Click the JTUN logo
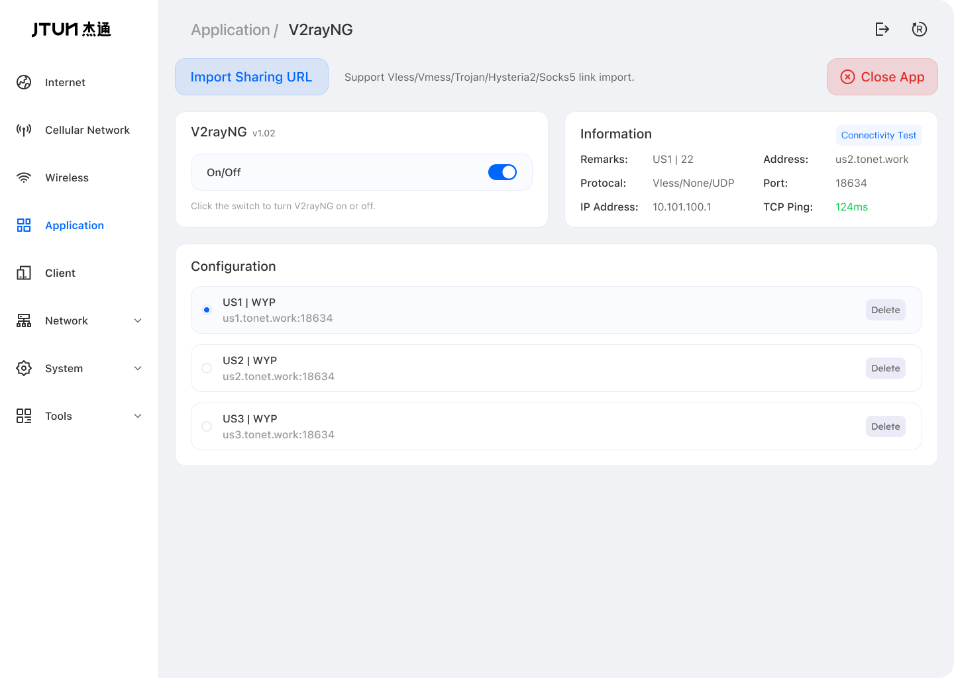The image size is (954, 678). coord(72,29)
